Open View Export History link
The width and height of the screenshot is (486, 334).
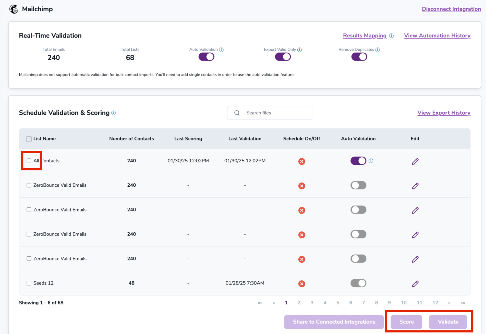coord(444,113)
